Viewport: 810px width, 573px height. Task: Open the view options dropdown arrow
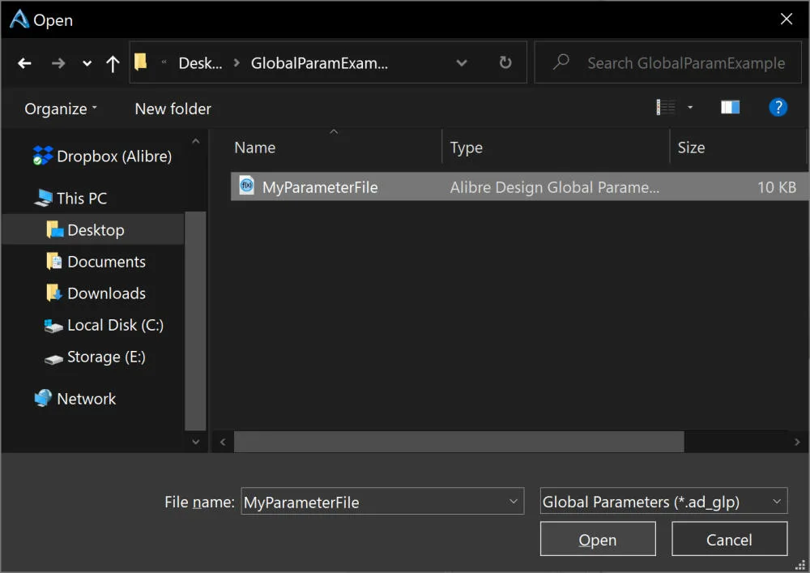[x=690, y=108]
